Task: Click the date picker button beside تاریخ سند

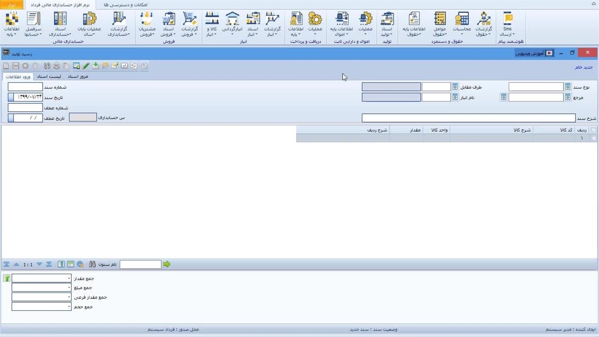Action: [11, 97]
